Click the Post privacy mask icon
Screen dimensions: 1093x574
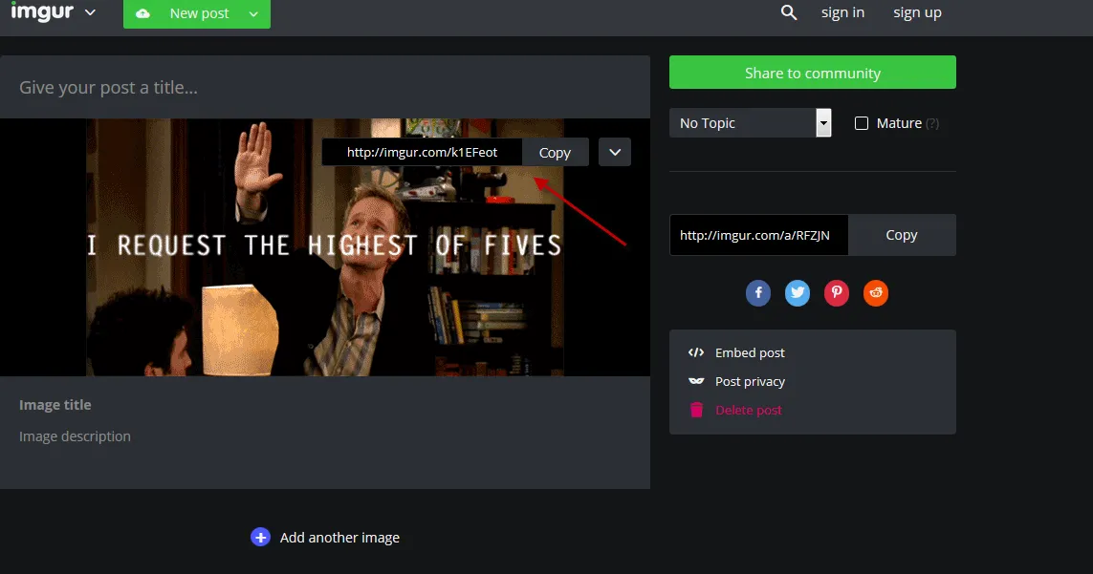[x=695, y=381]
